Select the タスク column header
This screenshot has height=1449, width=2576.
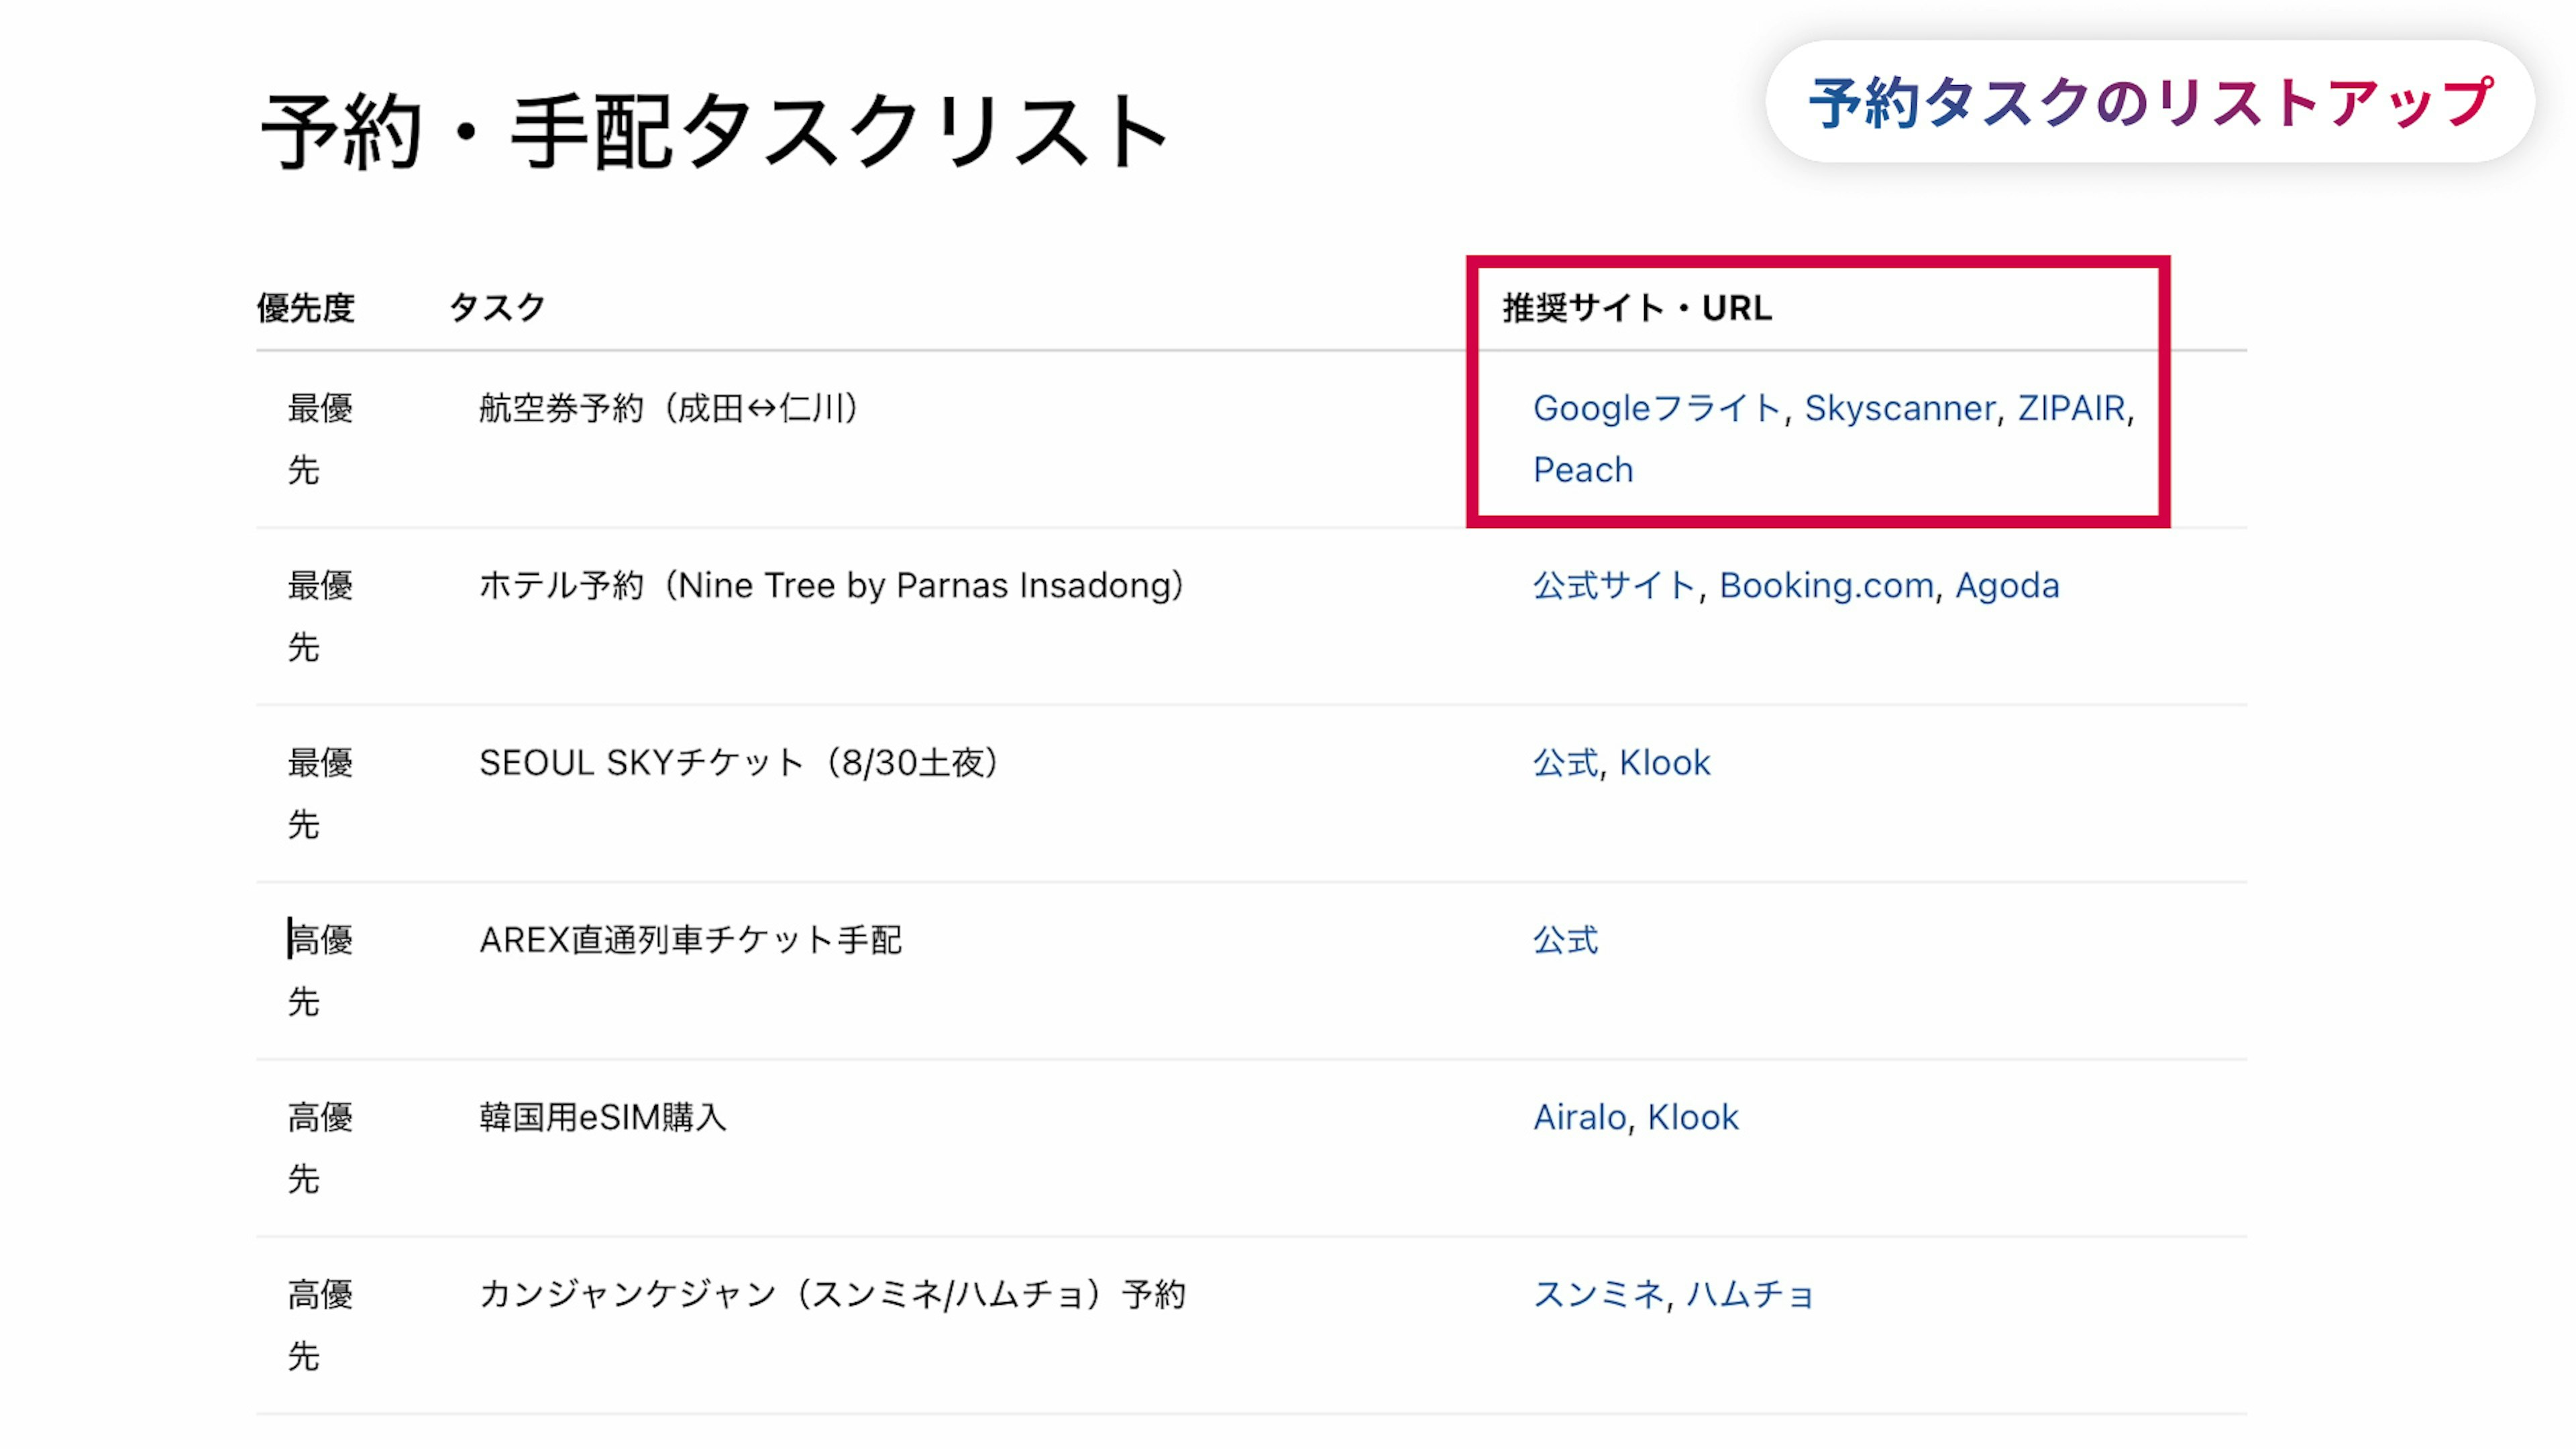(497, 308)
